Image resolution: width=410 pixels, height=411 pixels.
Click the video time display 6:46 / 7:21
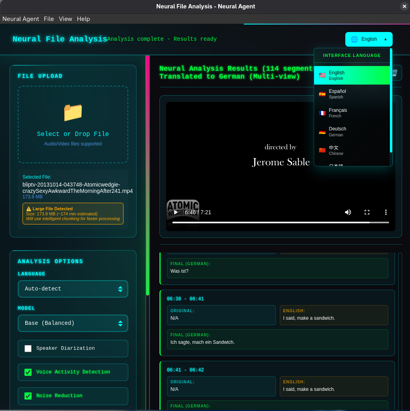(x=198, y=212)
